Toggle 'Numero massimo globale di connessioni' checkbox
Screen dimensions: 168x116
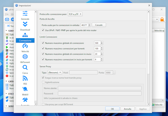pos(43,43)
